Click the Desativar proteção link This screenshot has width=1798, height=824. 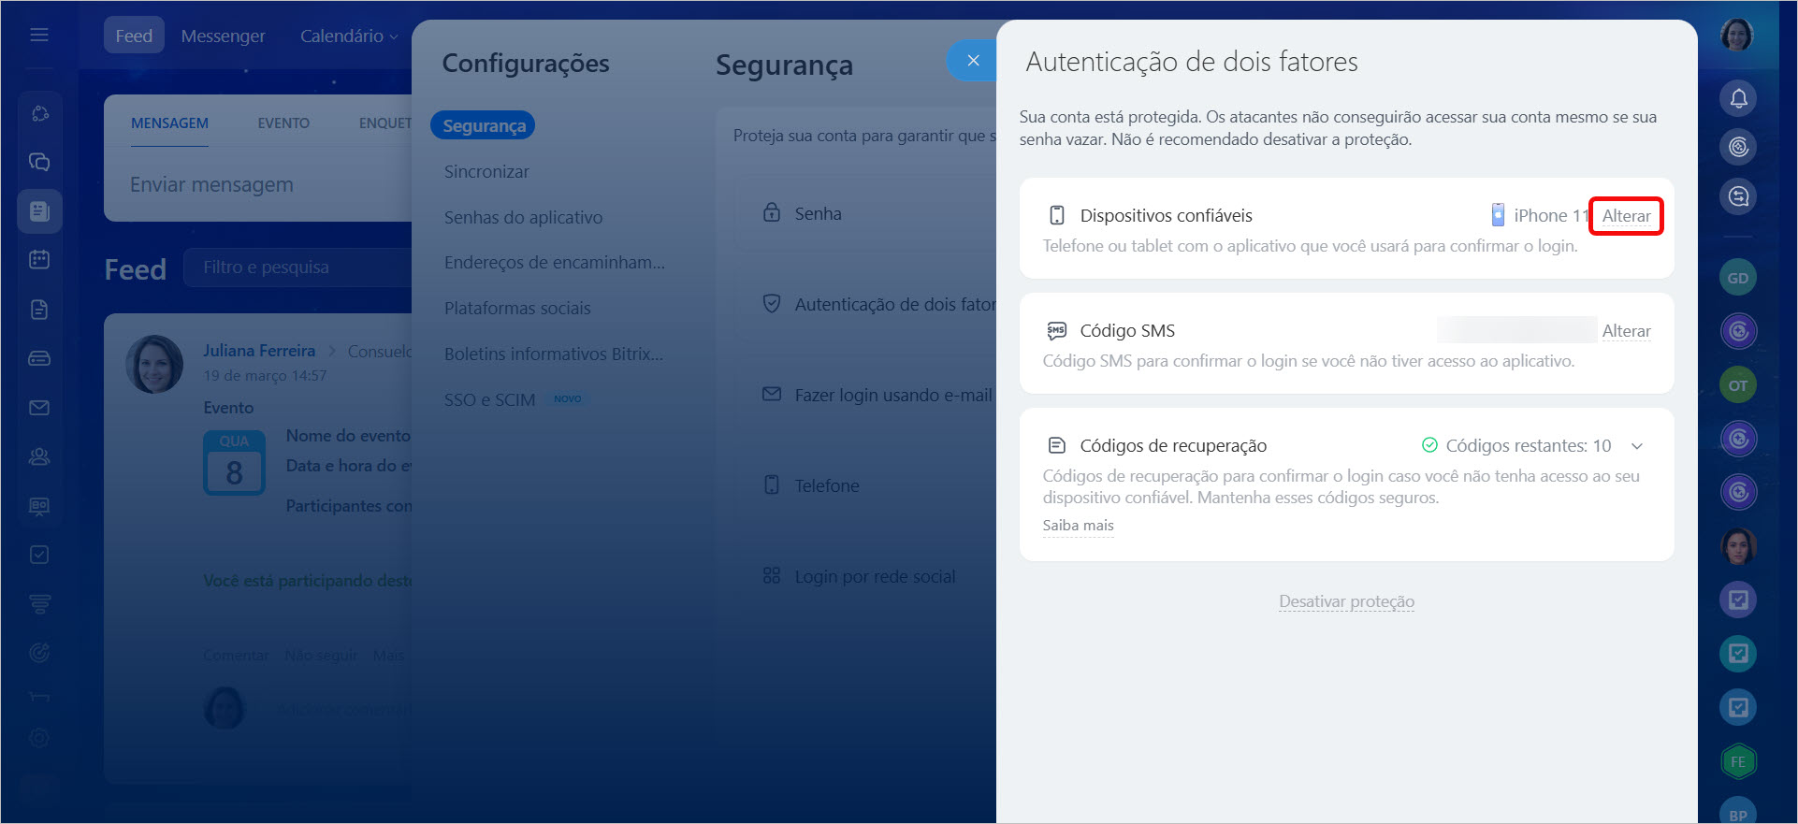tap(1346, 601)
